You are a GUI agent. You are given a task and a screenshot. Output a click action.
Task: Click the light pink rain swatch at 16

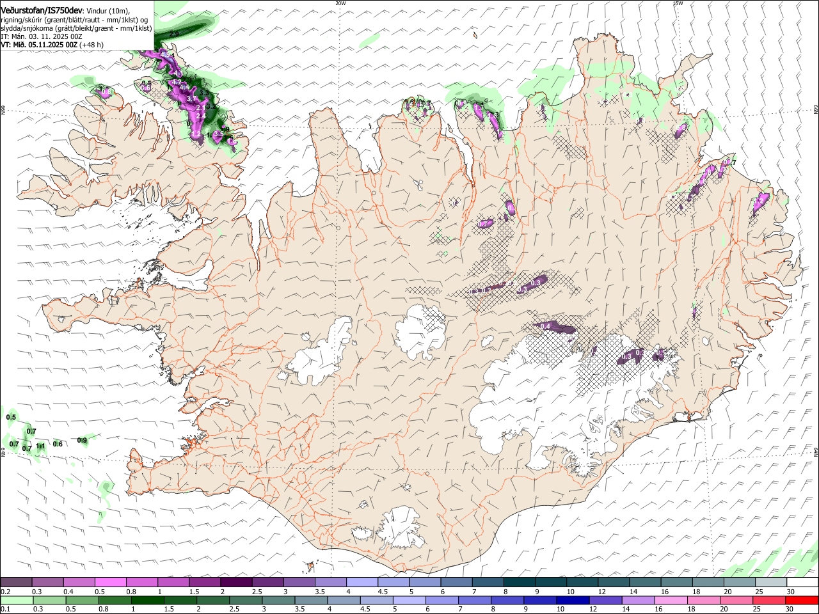click(x=671, y=601)
